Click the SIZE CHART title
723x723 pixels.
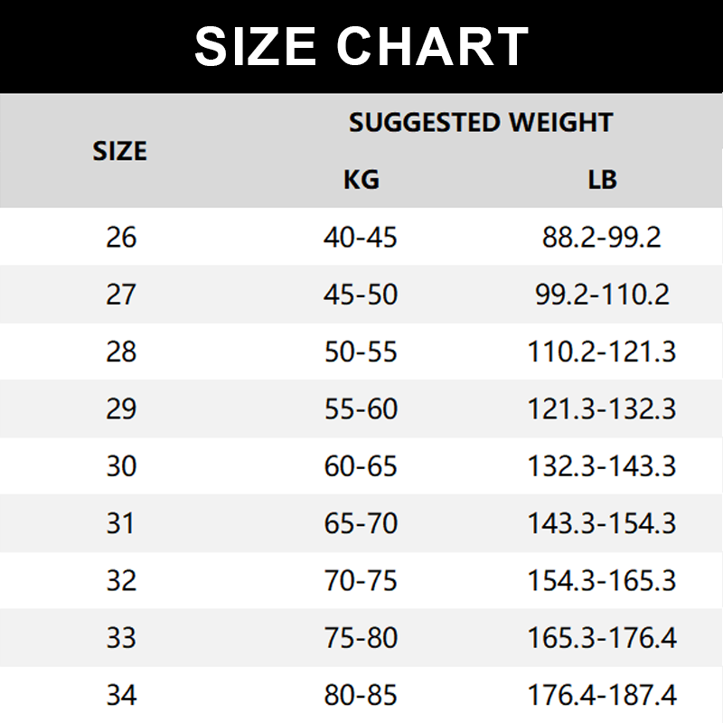361,47
